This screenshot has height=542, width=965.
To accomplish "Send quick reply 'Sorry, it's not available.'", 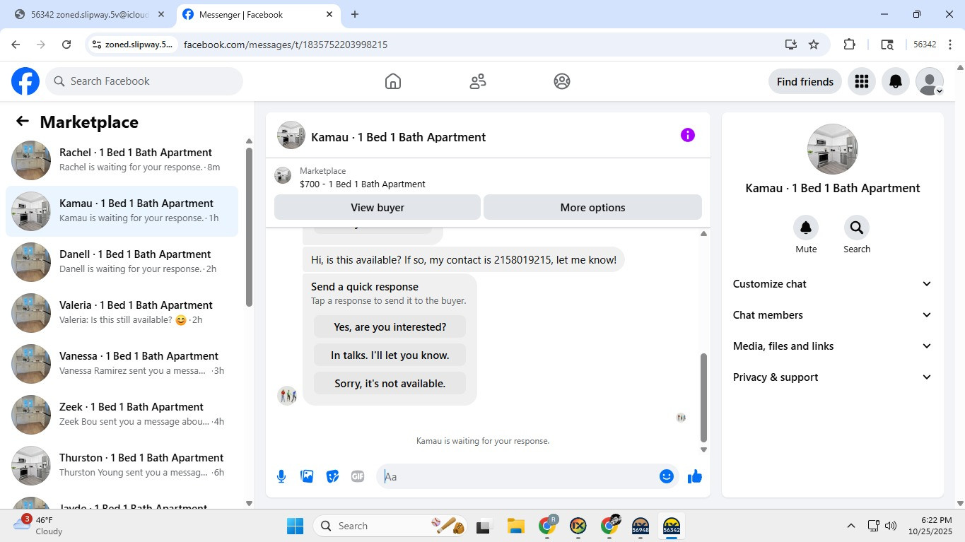I will [390, 384].
